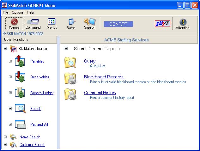Click the ACME Staffing Services header
This screenshot has width=200, height=151.
point(129,40)
